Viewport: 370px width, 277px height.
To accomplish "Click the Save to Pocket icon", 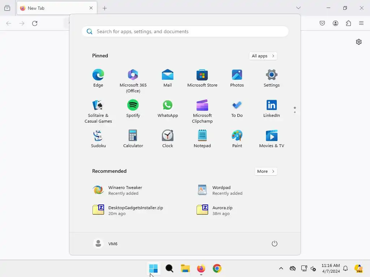I will (322, 23).
